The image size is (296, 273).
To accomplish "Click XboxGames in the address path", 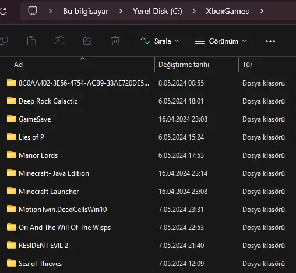I will click(227, 11).
